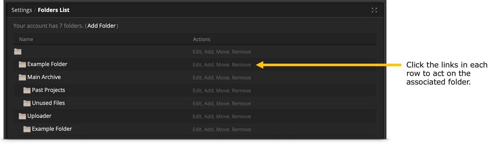Click the Uploader folder icon
This screenshot has height=145, width=500.
tap(22, 116)
